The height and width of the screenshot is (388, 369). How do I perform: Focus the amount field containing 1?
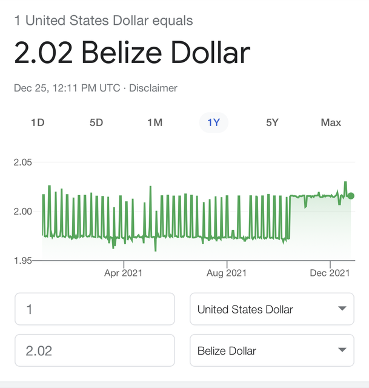95,309
